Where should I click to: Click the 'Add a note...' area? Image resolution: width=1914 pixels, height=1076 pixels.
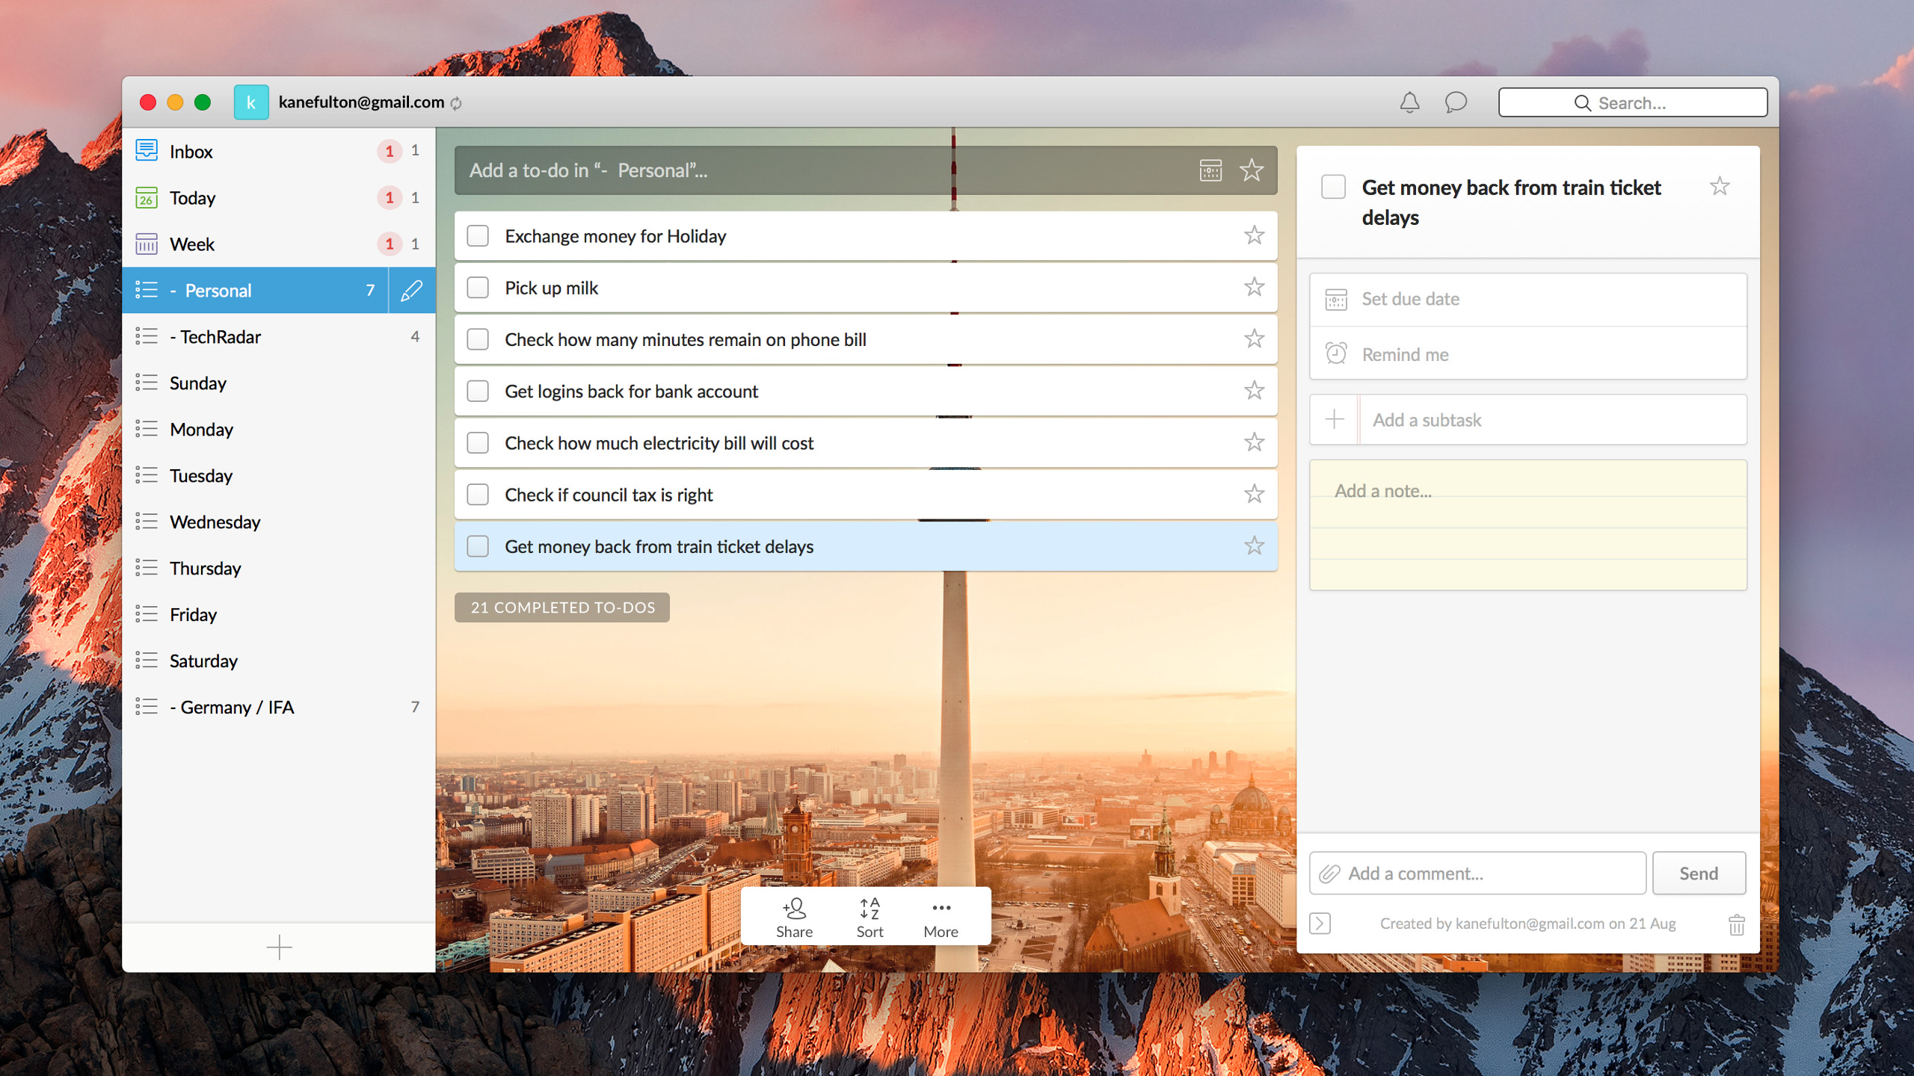coord(1528,525)
